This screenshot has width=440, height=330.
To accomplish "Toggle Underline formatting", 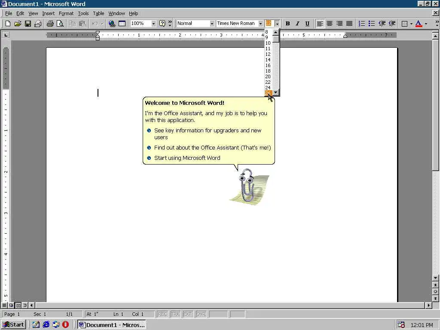I will (308, 24).
